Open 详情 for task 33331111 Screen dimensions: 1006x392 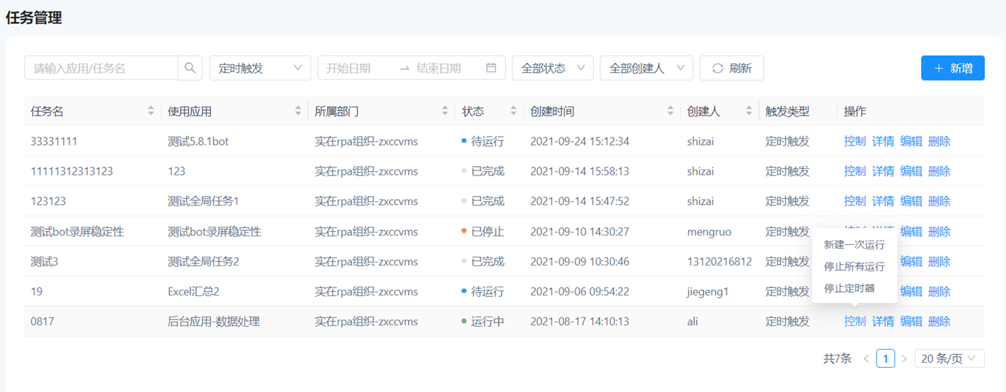pos(883,141)
